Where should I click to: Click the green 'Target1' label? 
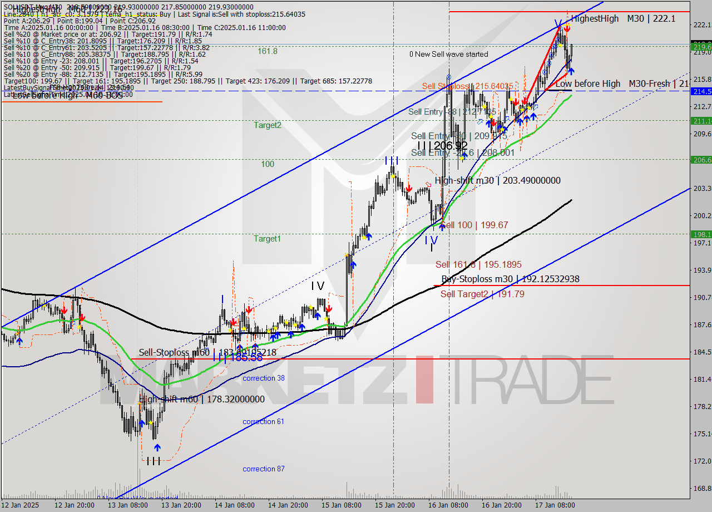tap(268, 239)
